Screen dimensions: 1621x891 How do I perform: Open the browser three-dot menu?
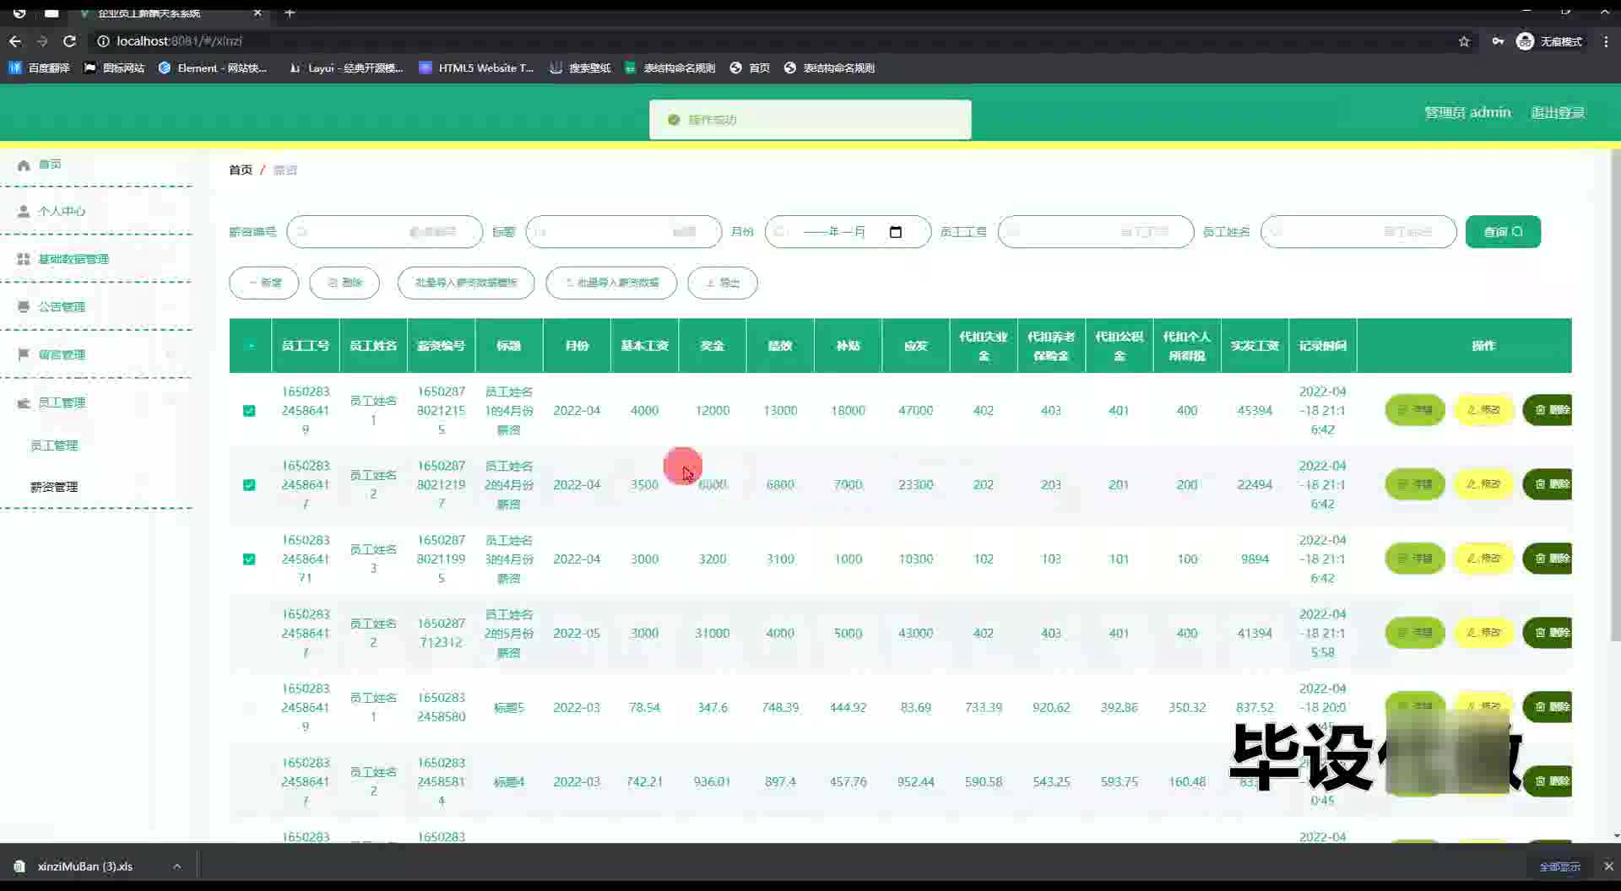(1606, 41)
